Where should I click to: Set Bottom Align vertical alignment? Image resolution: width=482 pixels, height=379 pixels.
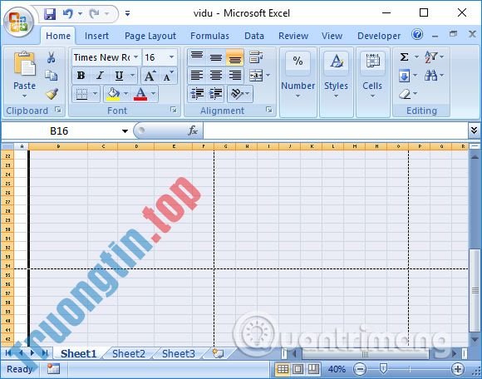[235, 57]
